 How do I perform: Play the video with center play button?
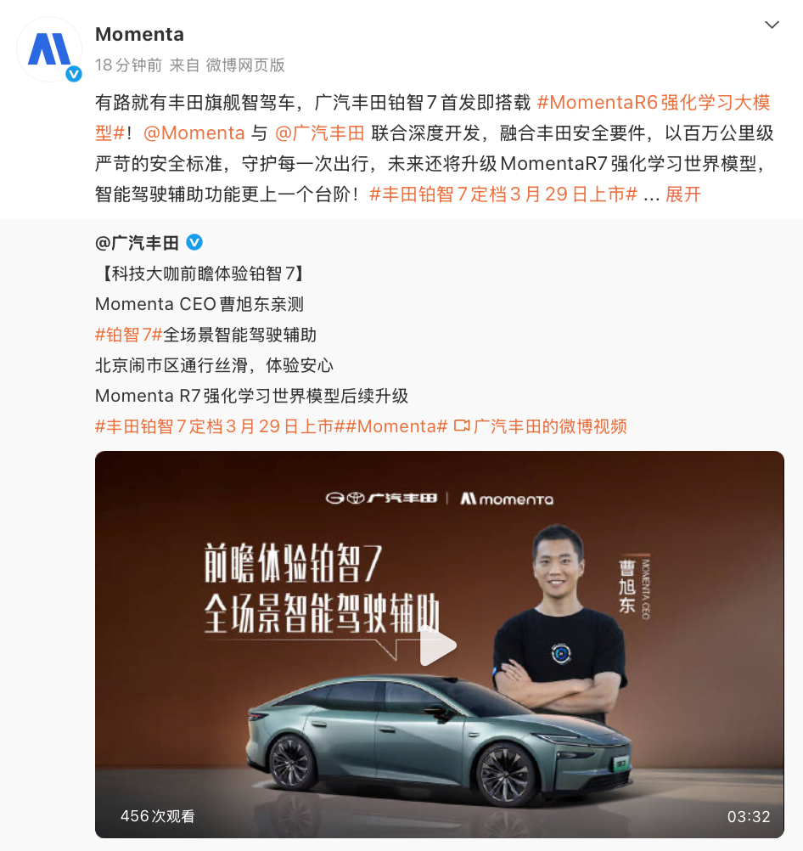pyautogui.click(x=438, y=645)
